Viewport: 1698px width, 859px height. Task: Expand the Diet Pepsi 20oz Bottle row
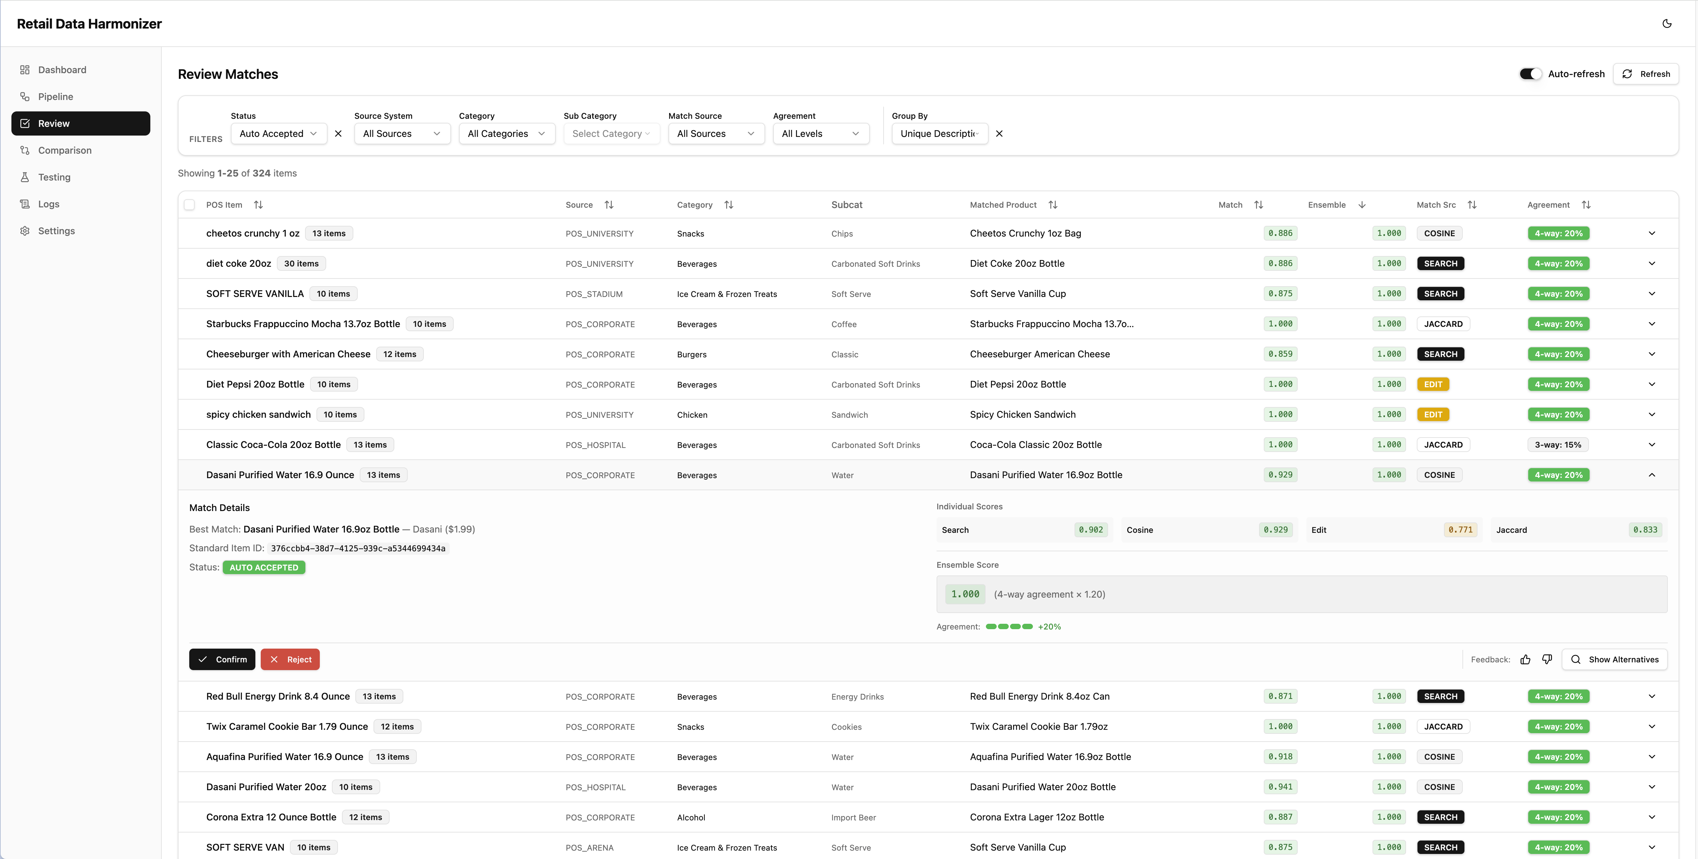1652,384
